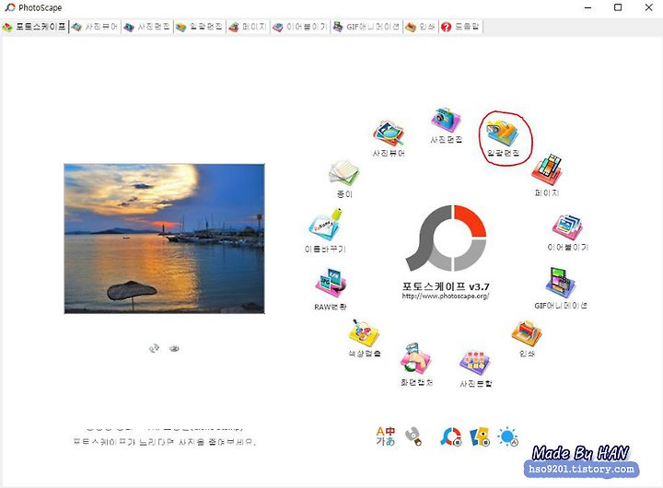Switch to the 사진편집 tab
The width and height of the screenshot is (663, 488).
coord(147,27)
